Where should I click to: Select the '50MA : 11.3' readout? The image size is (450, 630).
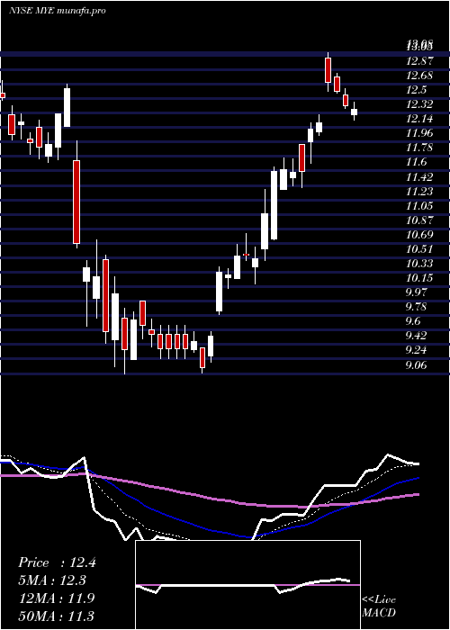[57, 616]
